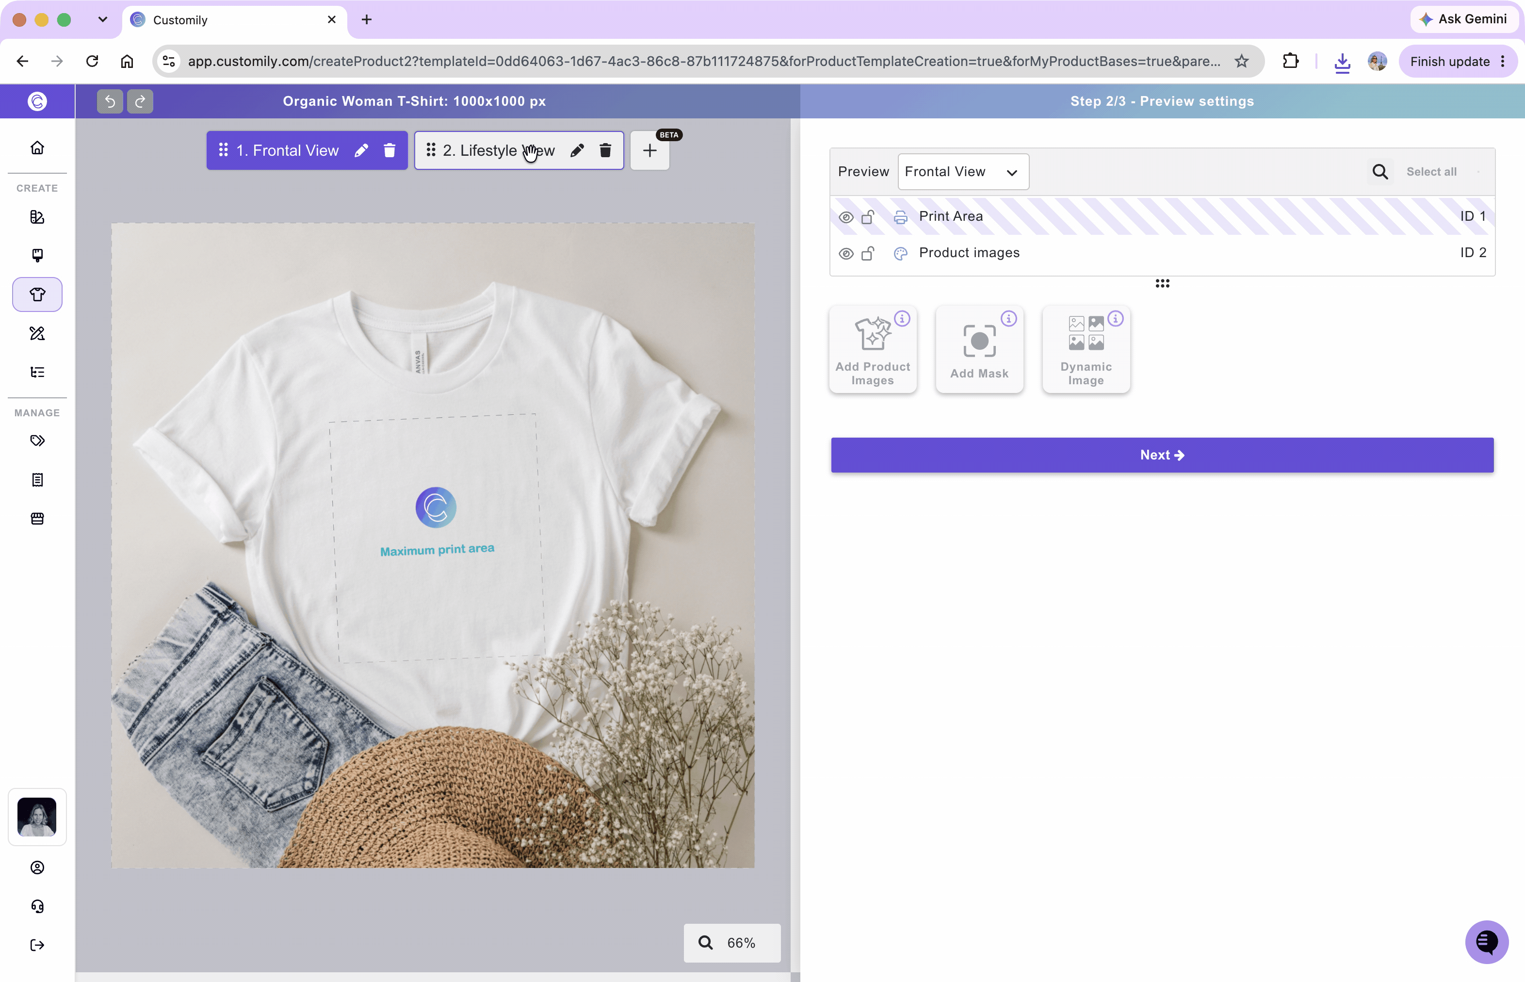
Task: Click the Customily logo in top-left
Action: point(38,101)
